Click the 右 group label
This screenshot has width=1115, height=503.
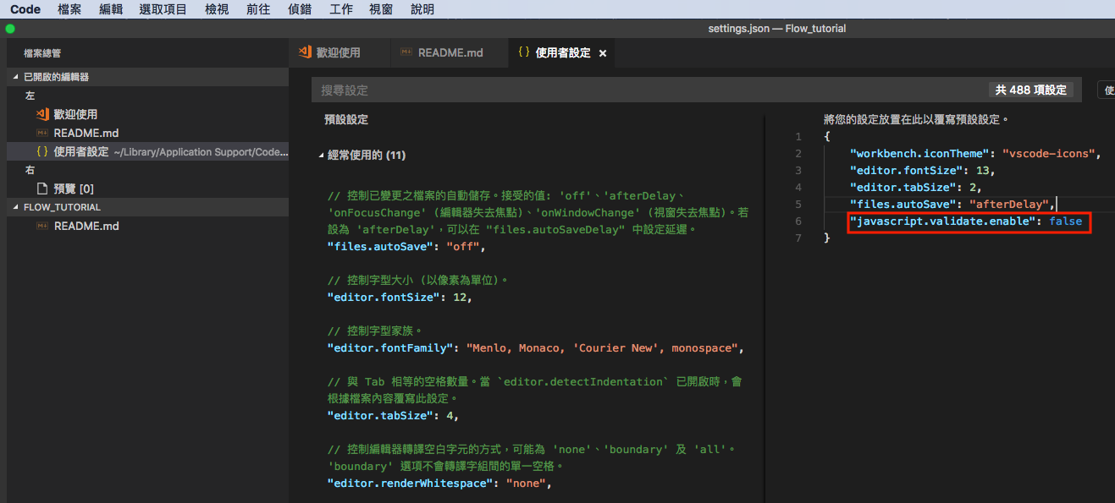(x=30, y=170)
